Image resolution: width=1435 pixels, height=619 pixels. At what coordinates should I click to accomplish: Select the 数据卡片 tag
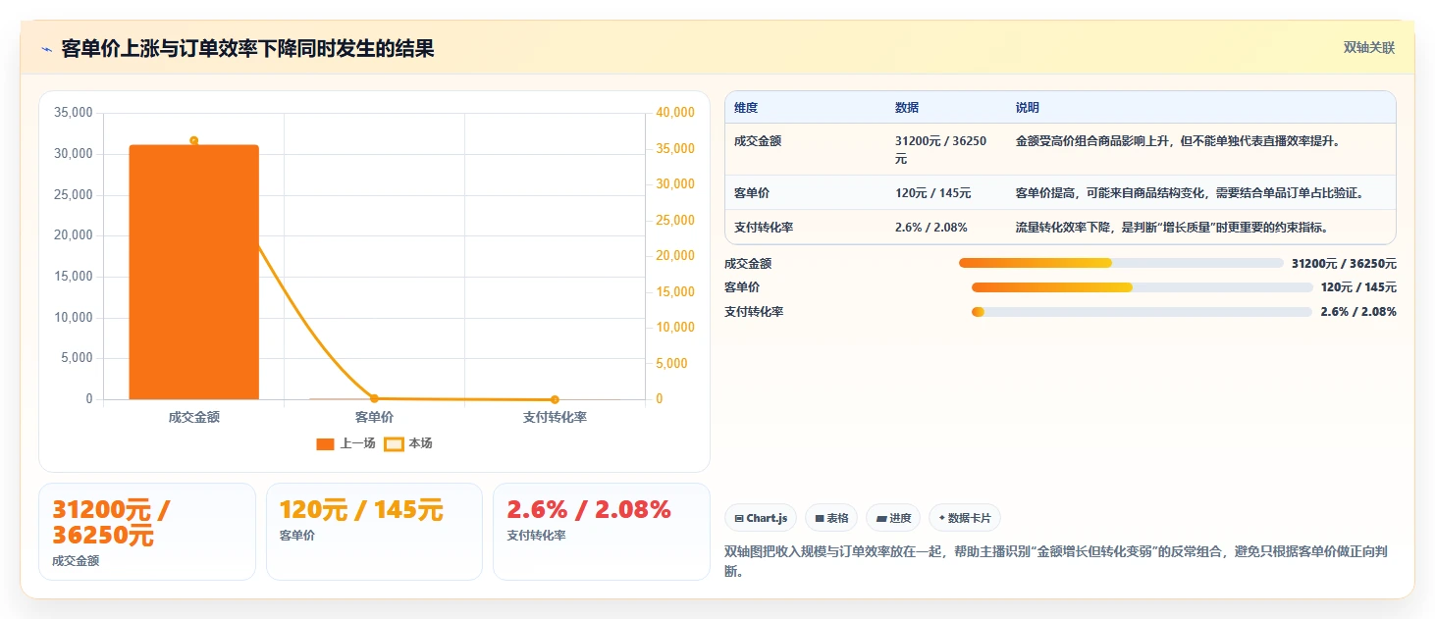(965, 518)
